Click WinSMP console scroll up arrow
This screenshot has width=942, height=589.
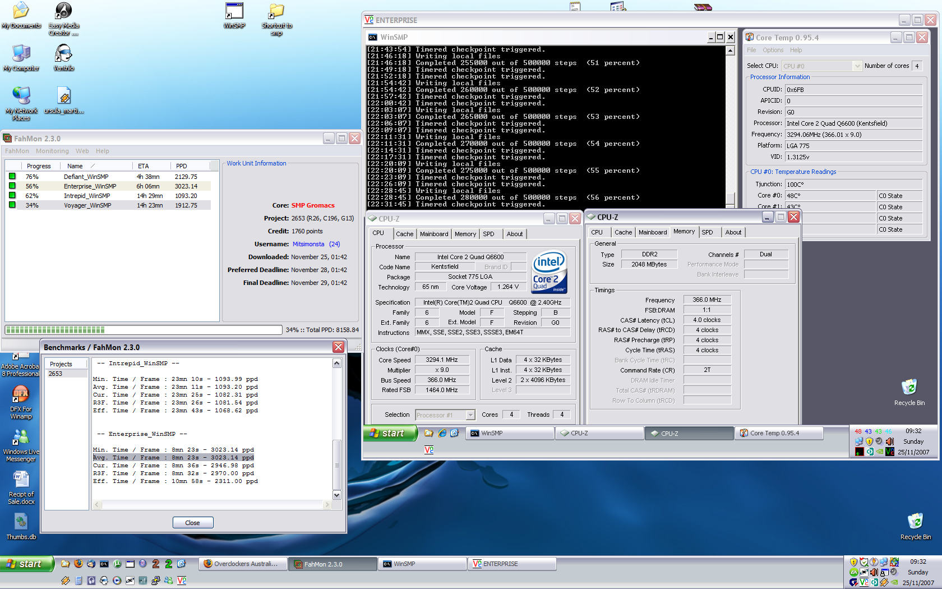[730, 51]
